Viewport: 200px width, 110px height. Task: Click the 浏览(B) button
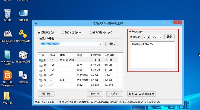point(113,44)
